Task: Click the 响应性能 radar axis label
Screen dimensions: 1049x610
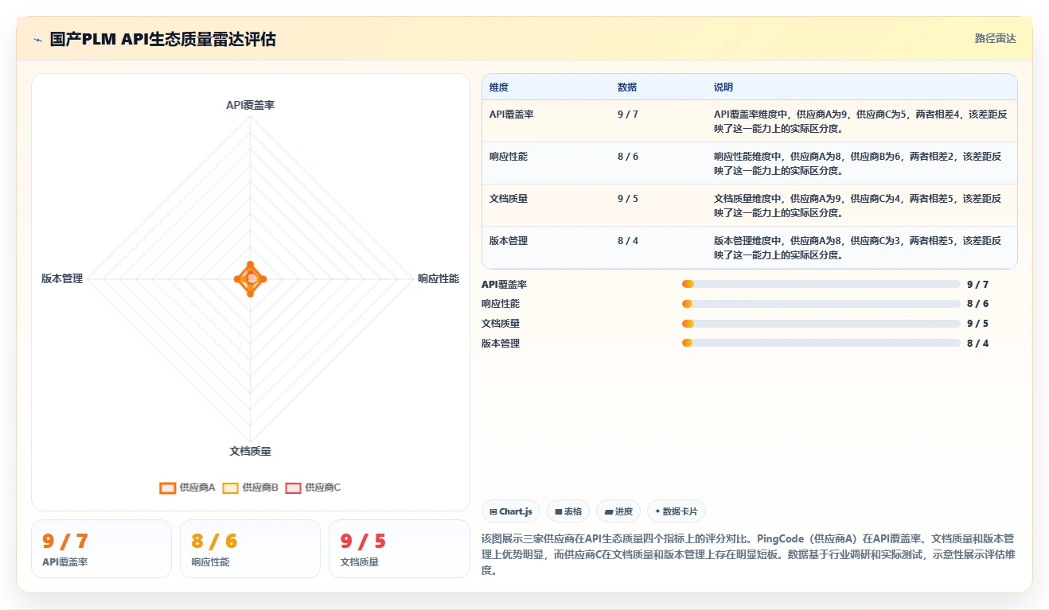Action: [439, 279]
